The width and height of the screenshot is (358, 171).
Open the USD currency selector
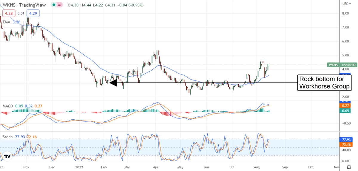click(346, 4)
